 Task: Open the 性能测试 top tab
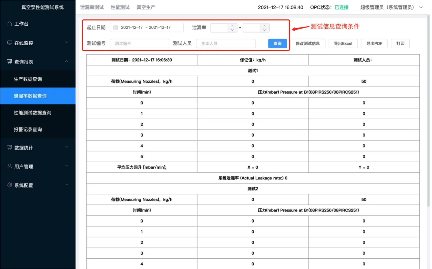(x=120, y=7)
